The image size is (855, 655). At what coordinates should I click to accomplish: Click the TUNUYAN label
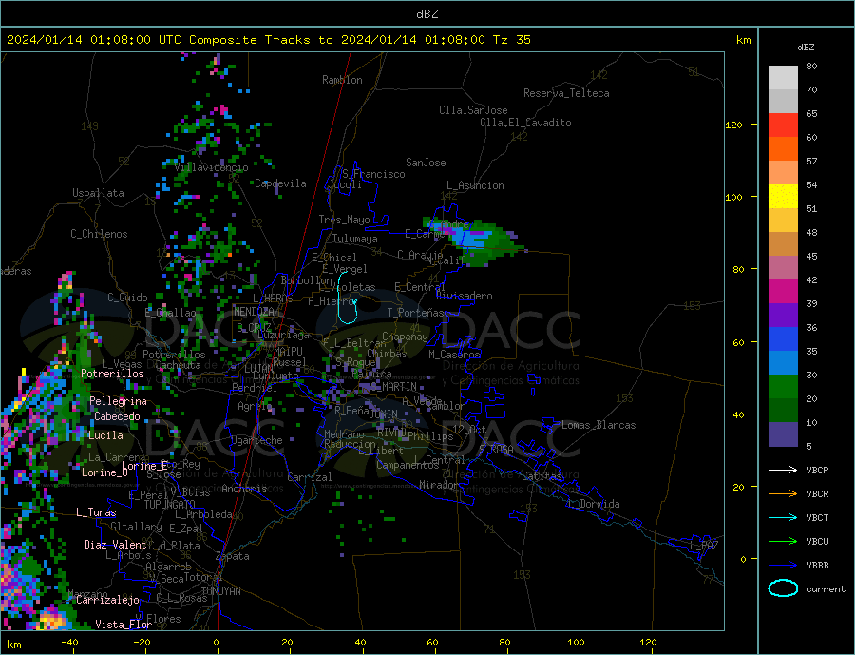pos(220,591)
